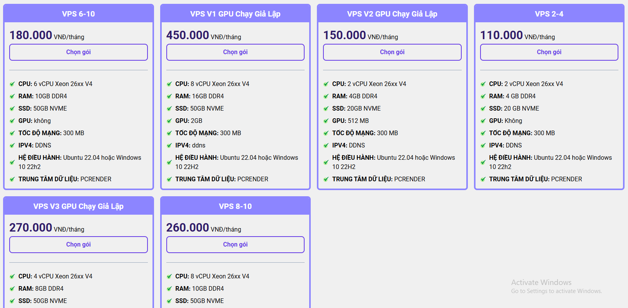Screen dimensions: 628x308
Task: Click checkmark beside GPU: không in VPS 6-10
Action: tap(12, 121)
